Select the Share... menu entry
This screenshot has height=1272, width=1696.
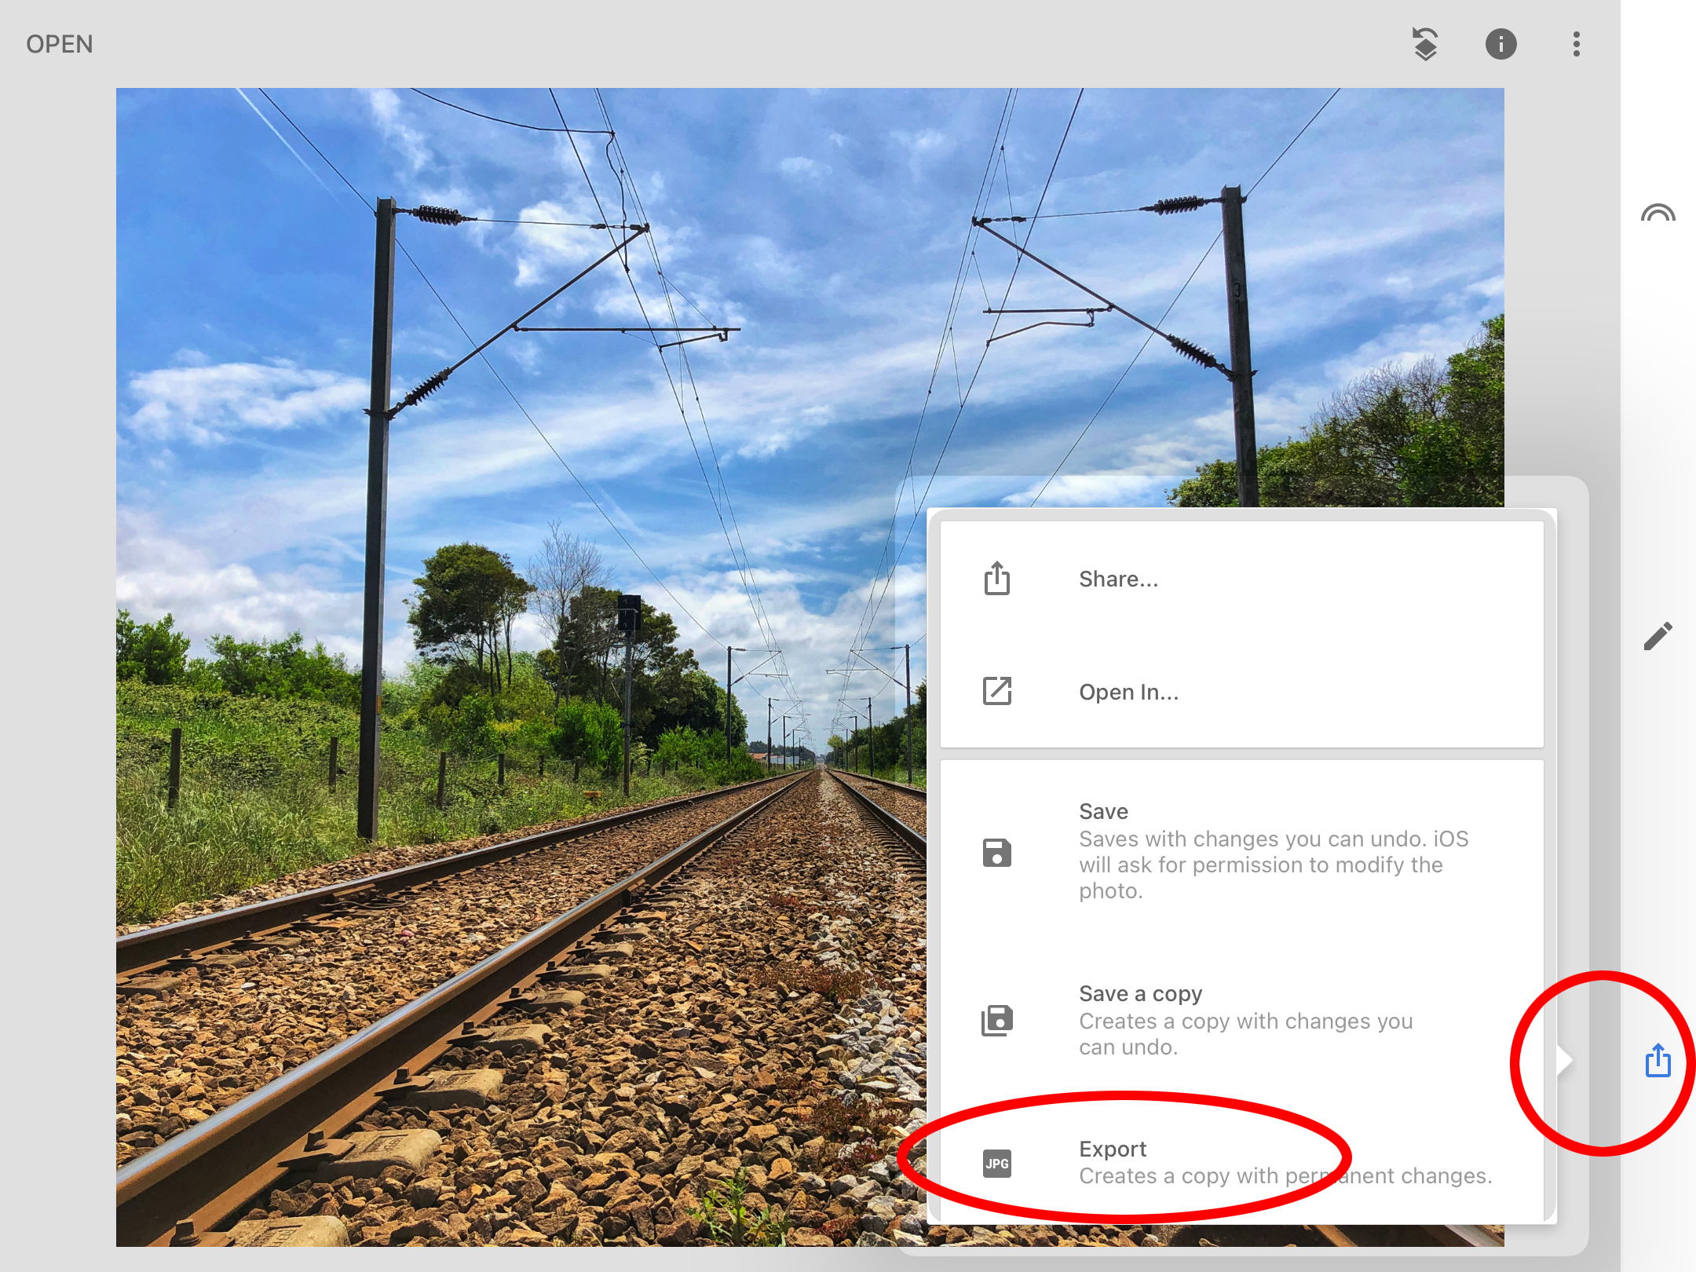tap(1118, 579)
